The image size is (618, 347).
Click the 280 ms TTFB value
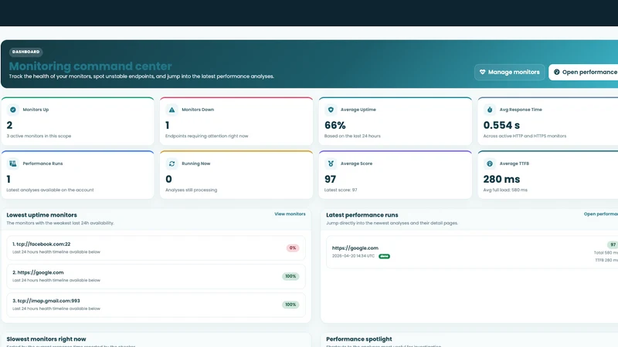coord(501,180)
